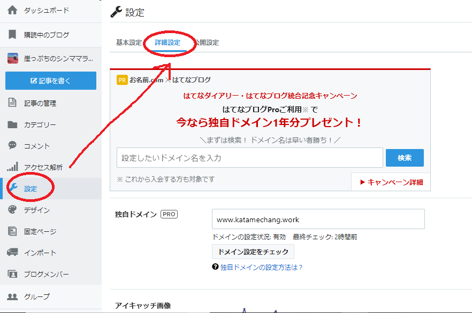Click the page-title wrench icon beside 設定

(116, 12)
